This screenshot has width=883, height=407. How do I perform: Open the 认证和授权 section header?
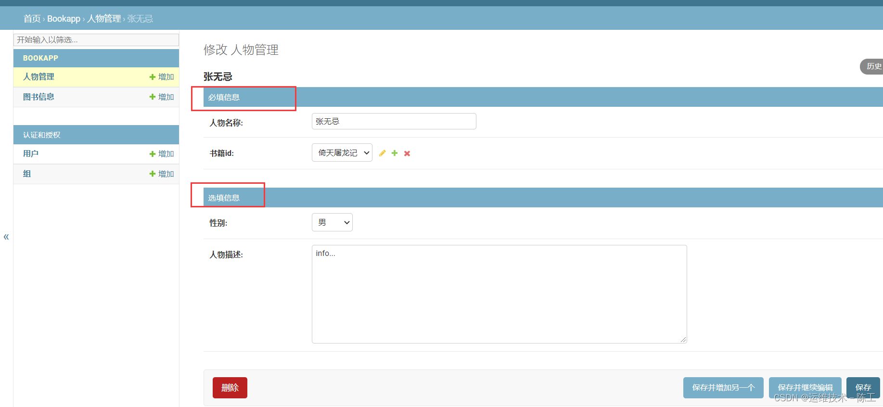point(42,135)
